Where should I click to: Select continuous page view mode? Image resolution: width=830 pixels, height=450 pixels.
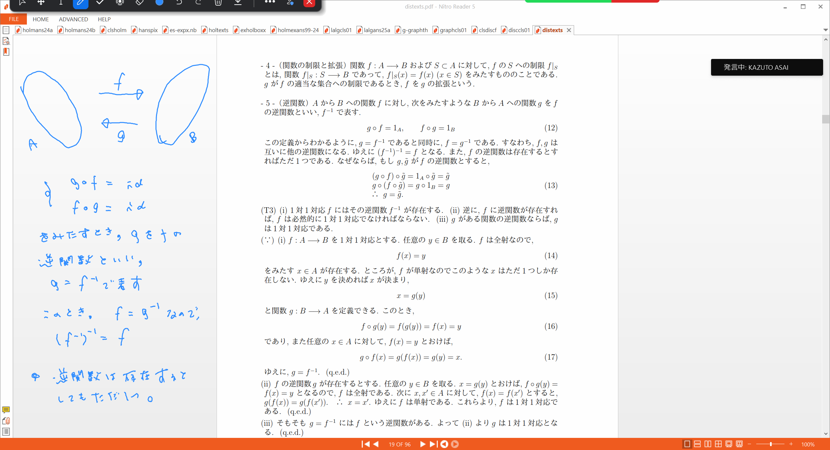[x=698, y=444]
